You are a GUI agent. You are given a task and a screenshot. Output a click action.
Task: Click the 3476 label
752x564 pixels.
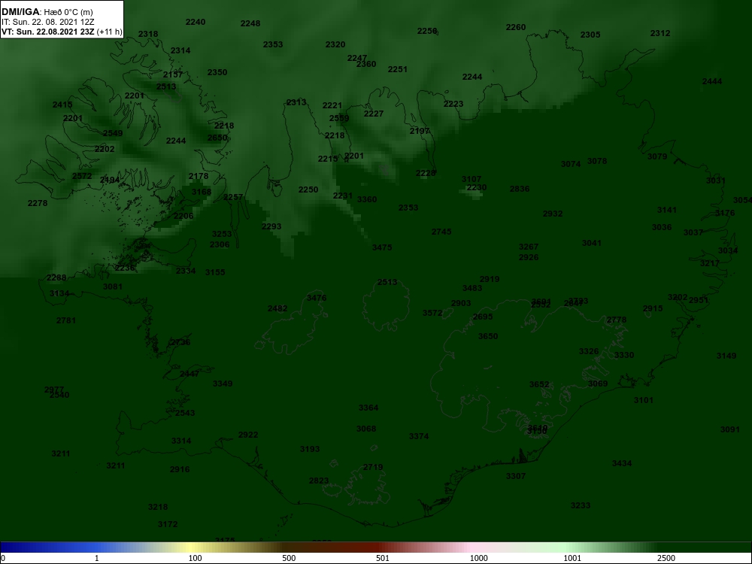pos(317,298)
